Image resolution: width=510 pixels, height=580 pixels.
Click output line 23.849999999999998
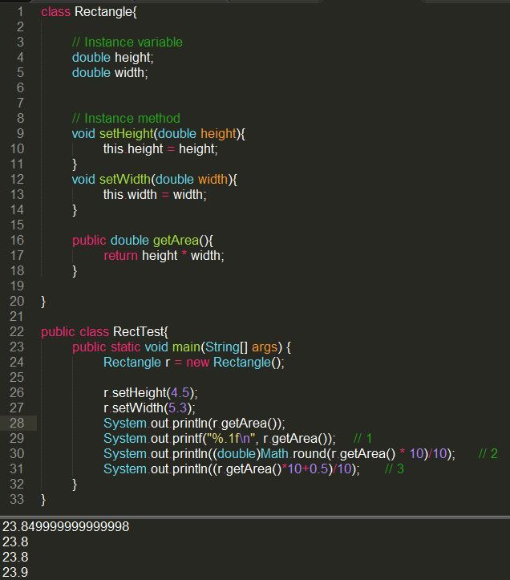66,526
